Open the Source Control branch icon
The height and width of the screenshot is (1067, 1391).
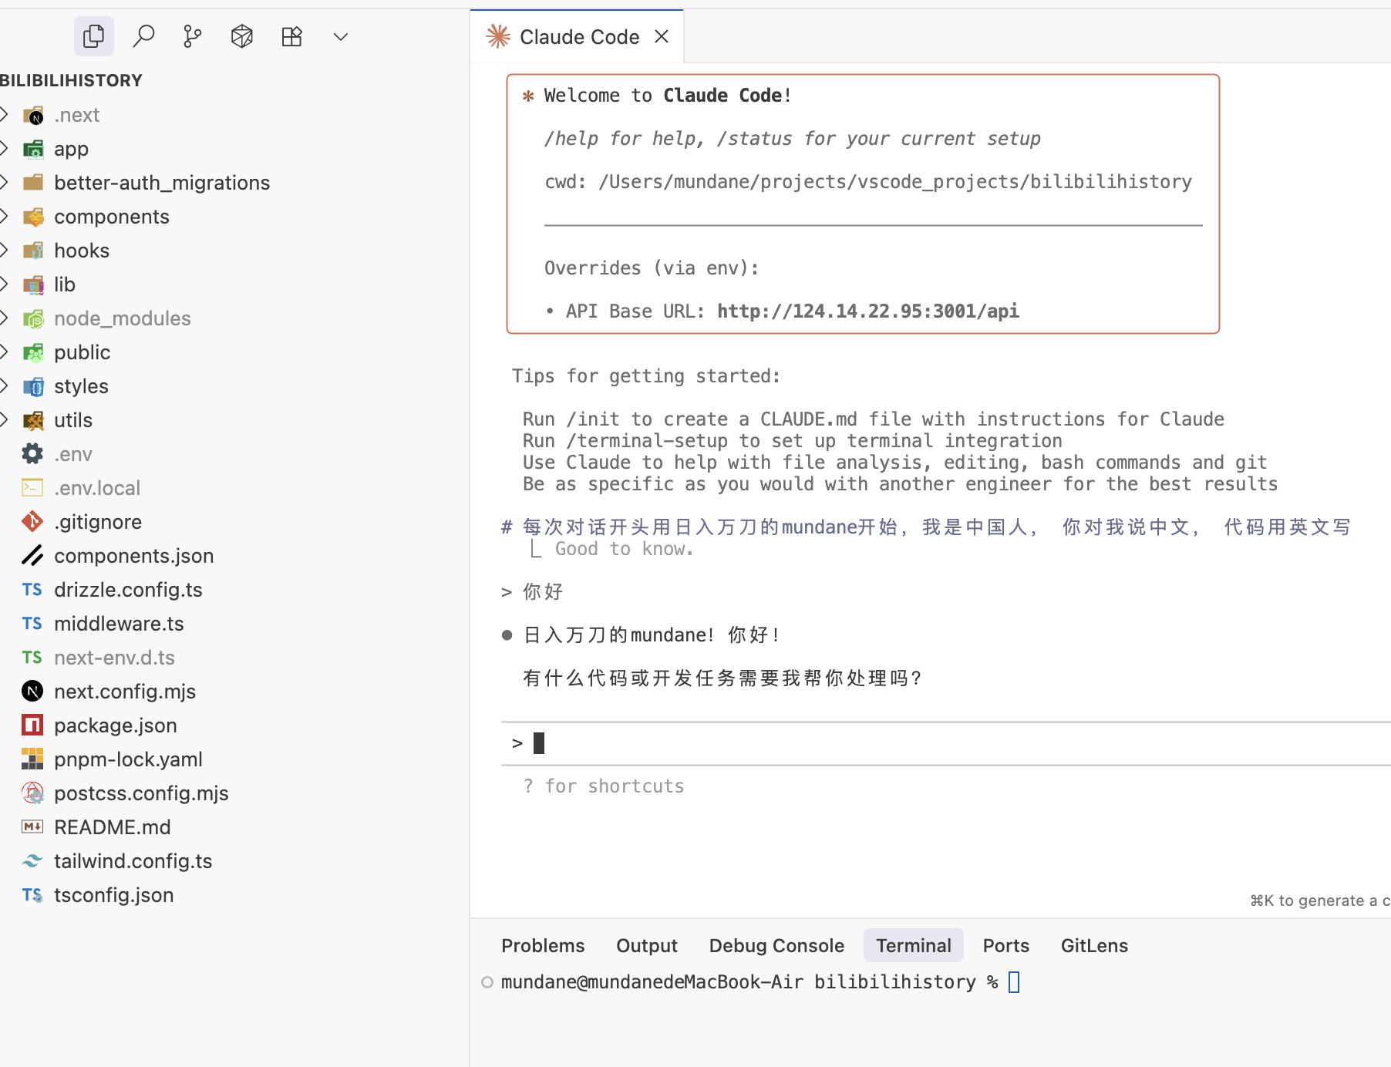(x=193, y=36)
